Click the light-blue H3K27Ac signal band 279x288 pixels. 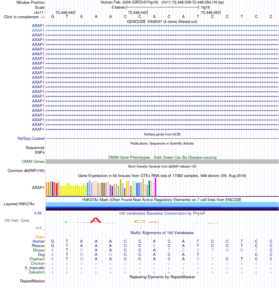[x=162, y=204]
